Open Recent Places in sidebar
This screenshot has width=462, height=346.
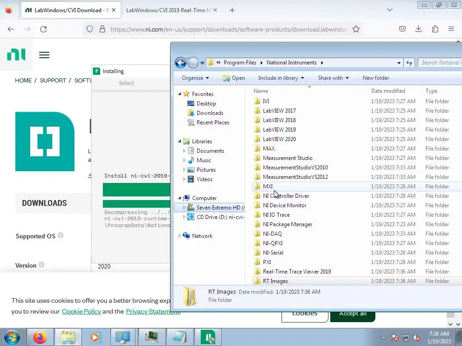pos(213,123)
